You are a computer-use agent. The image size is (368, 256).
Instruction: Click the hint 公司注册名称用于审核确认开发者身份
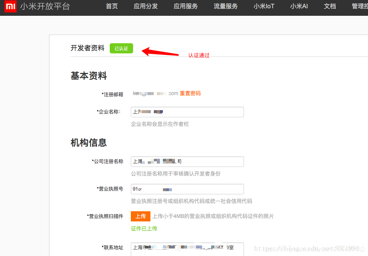tap(176, 174)
